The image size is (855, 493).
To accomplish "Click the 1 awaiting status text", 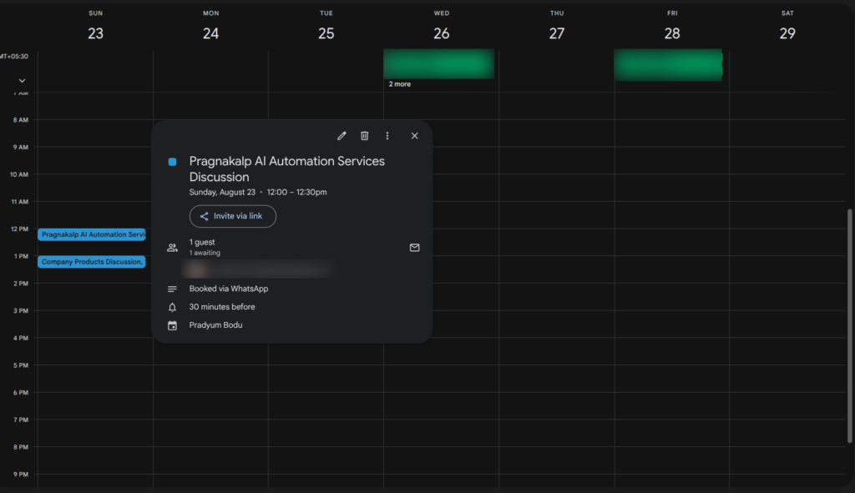I will coord(205,253).
